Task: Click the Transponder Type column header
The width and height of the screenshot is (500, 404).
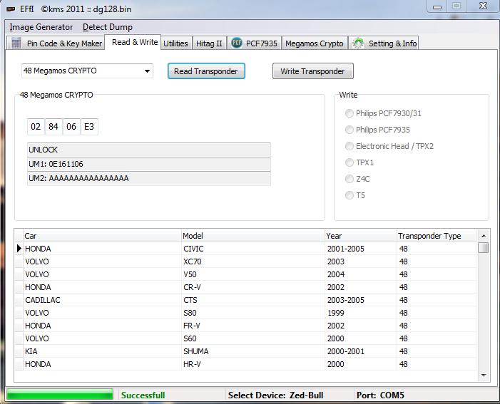Action: click(x=429, y=236)
